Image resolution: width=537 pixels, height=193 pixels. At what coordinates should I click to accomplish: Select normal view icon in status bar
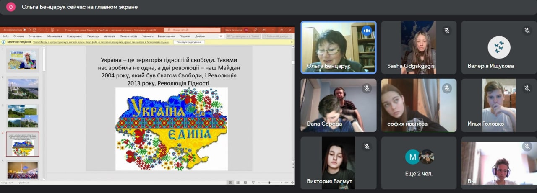[x=230, y=183]
